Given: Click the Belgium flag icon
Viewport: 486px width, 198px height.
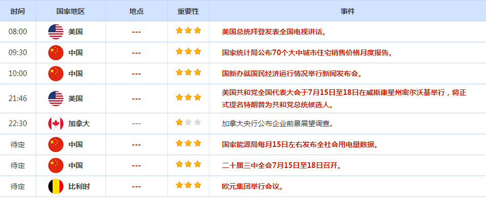Looking at the screenshot, I should click(56, 186).
